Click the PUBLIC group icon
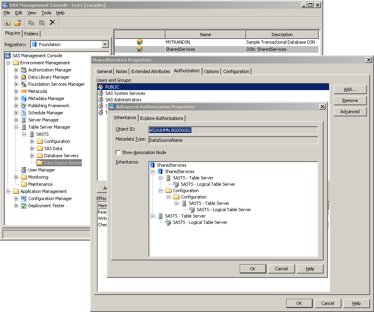 pyautogui.click(x=101, y=87)
